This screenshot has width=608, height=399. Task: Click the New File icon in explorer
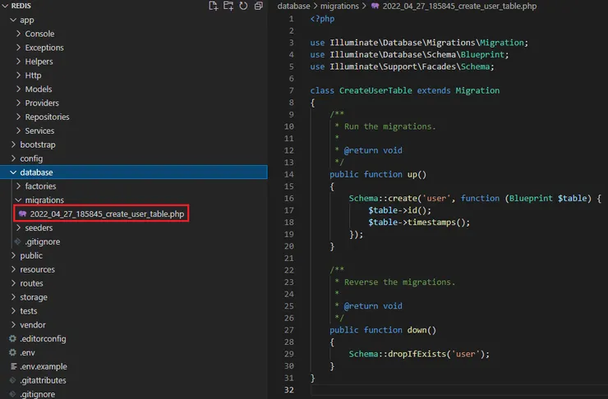[214, 6]
